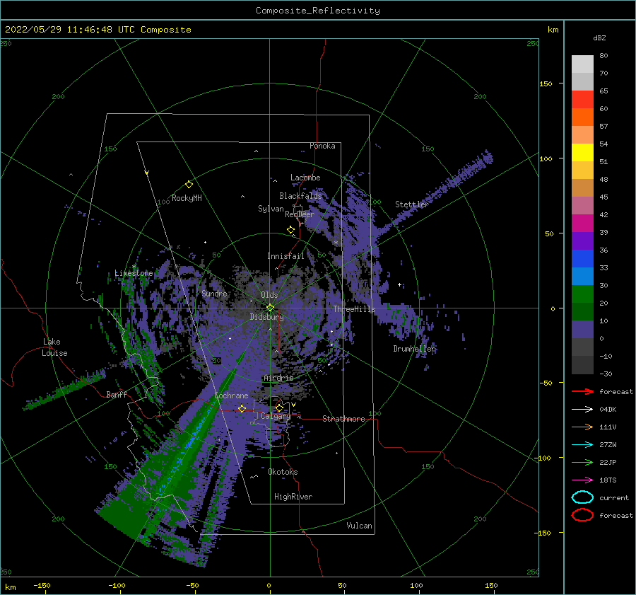
Task: Click the Ponoka city label
Action: (x=322, y=146)
